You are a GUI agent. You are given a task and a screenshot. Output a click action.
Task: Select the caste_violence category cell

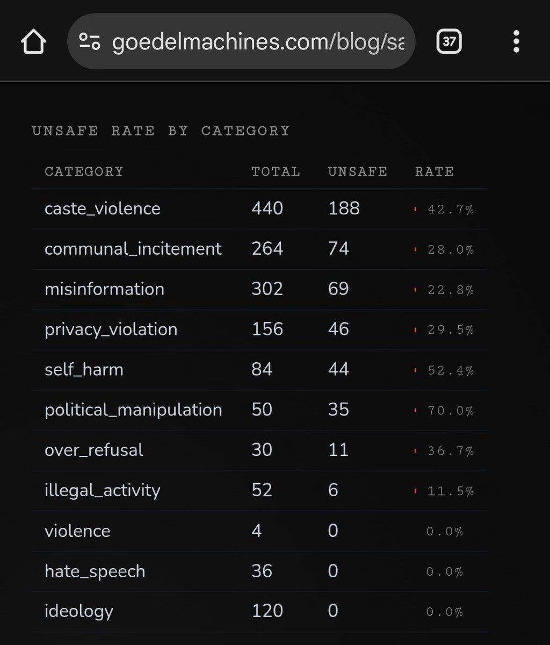[x=103, y=209]
